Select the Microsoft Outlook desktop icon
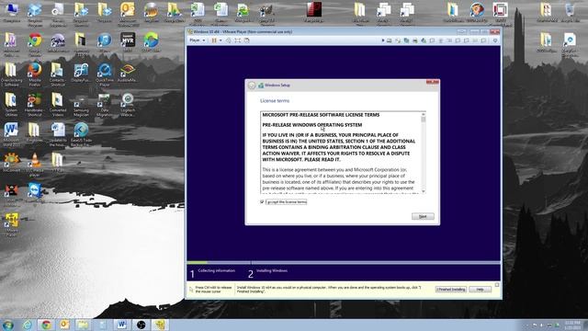 click(x=128, y=14)
